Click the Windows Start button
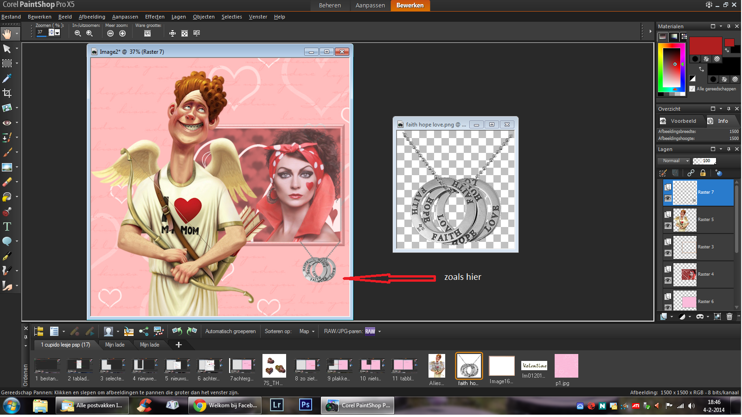This screenshot has width=742, height=417. click(11, 406)
